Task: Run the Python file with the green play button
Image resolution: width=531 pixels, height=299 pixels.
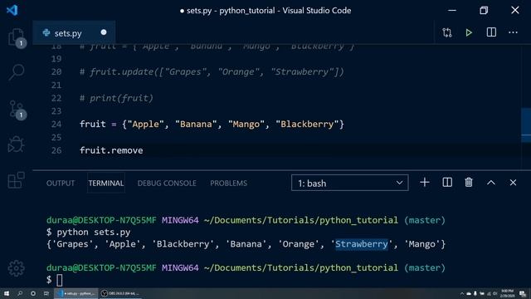Action: point(469,32)
